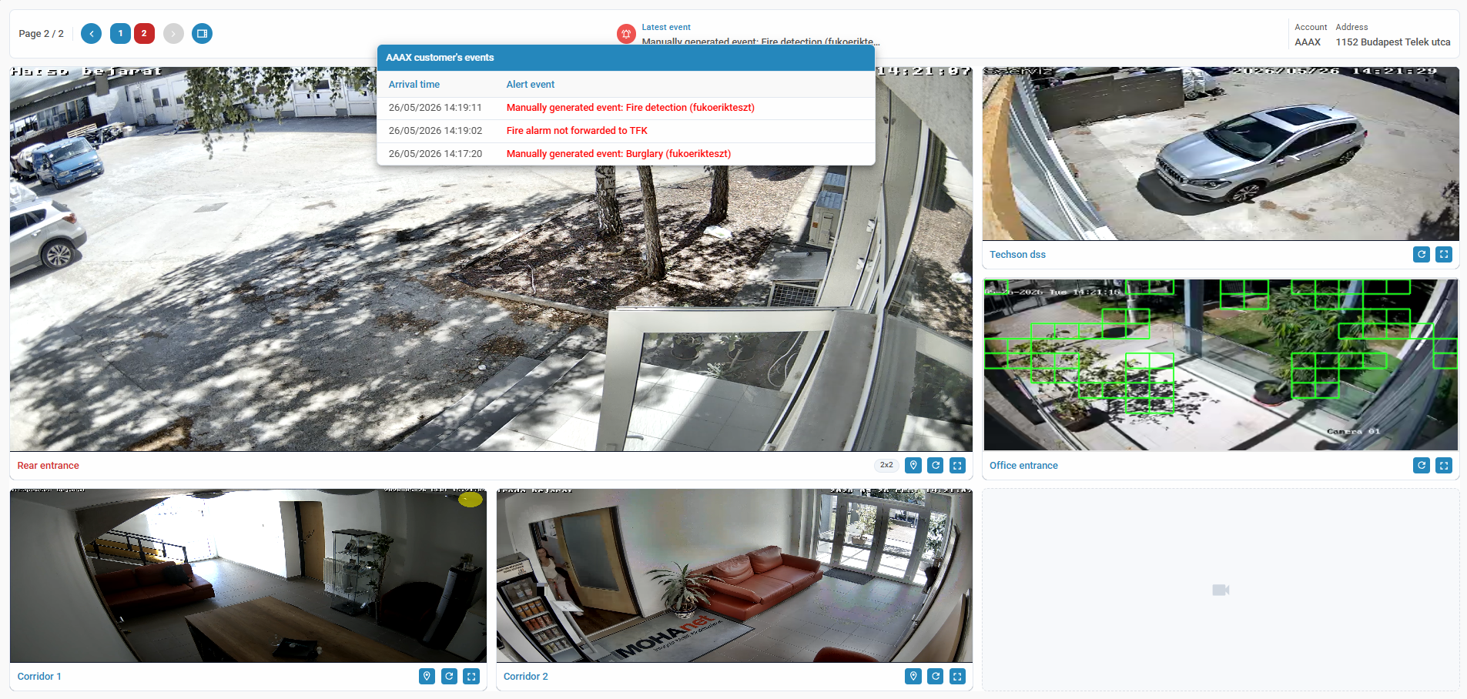1467x699 pixels.
Task: Click the Corridor 2 camera label
Action: 526,677
